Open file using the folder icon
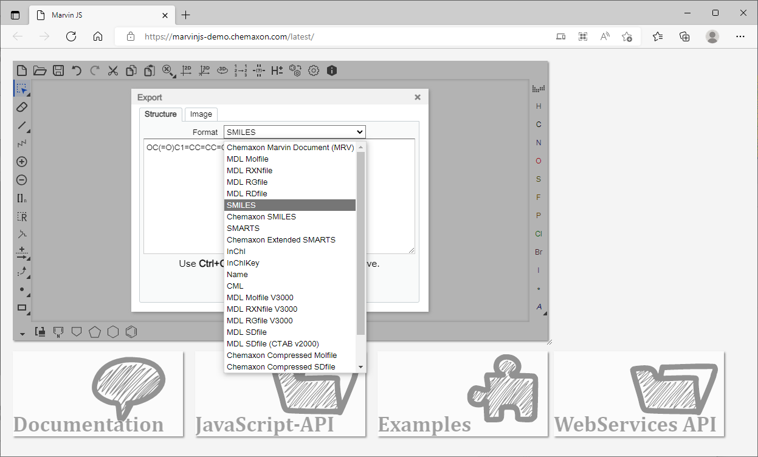Image resolution: width=758 pixels, height=457 pixels. coord(40,70)
